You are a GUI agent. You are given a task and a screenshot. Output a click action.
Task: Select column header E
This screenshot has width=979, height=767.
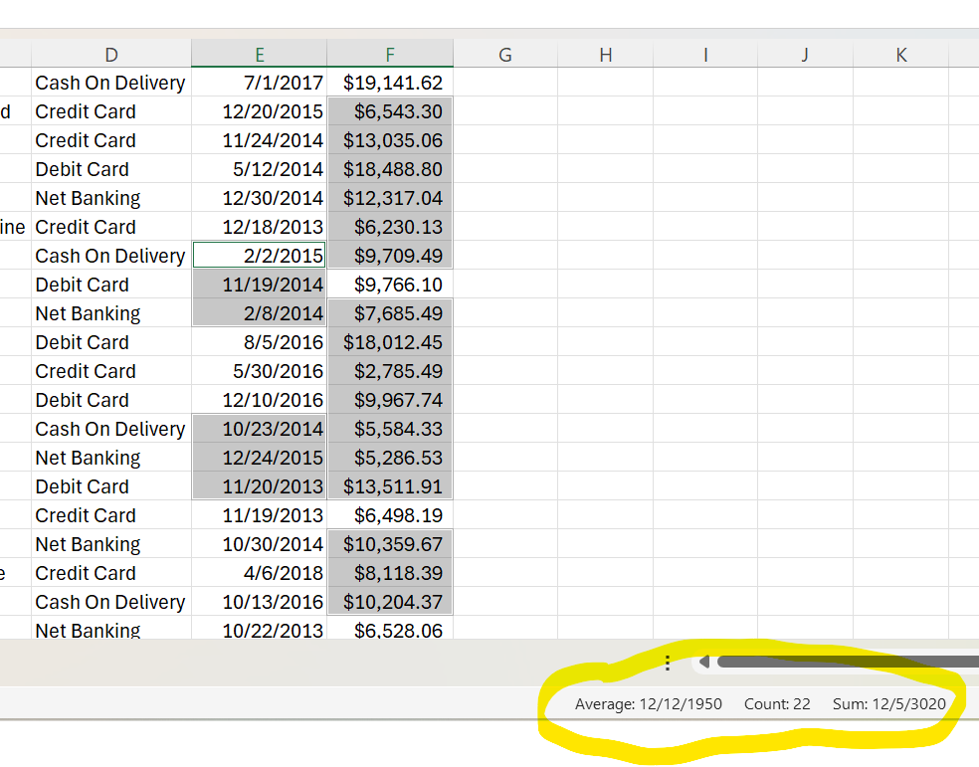(x=259, y=55)
